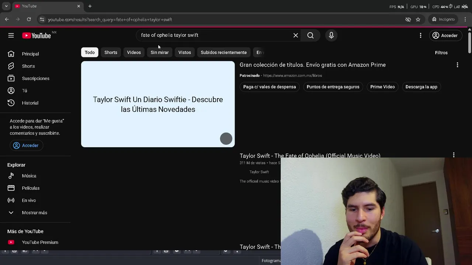Click the browser address bar URL
Screen dimensions: 472x265
[x=110, y=20]
